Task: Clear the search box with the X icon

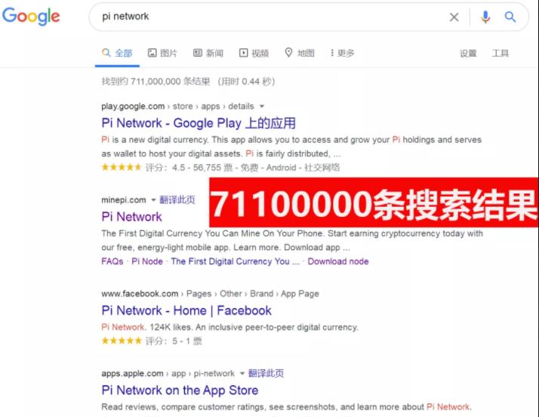Action: click(454, 17)
